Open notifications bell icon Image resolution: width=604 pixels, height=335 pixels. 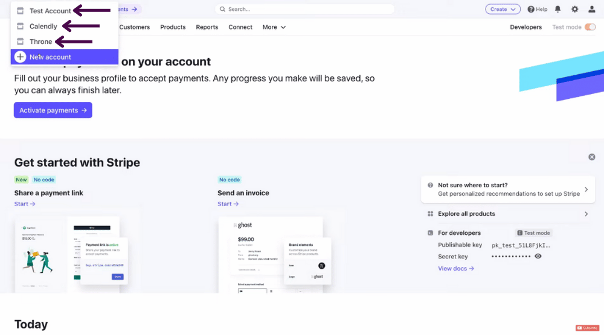coord(557,9)
